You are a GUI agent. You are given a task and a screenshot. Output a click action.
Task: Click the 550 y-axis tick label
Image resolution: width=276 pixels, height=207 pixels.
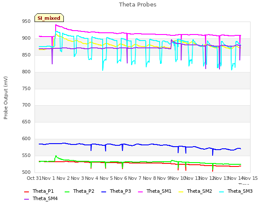(26, 155)
